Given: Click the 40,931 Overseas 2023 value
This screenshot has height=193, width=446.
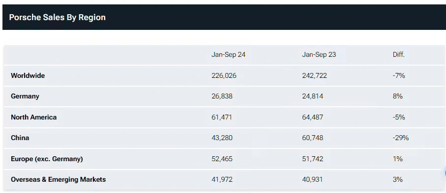Looking at the screenshot, I should (x=312, y=179).
